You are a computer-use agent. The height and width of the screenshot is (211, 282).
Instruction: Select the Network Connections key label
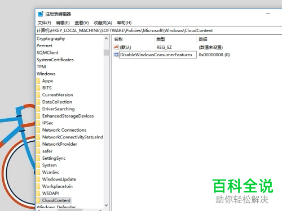point(64,130)
